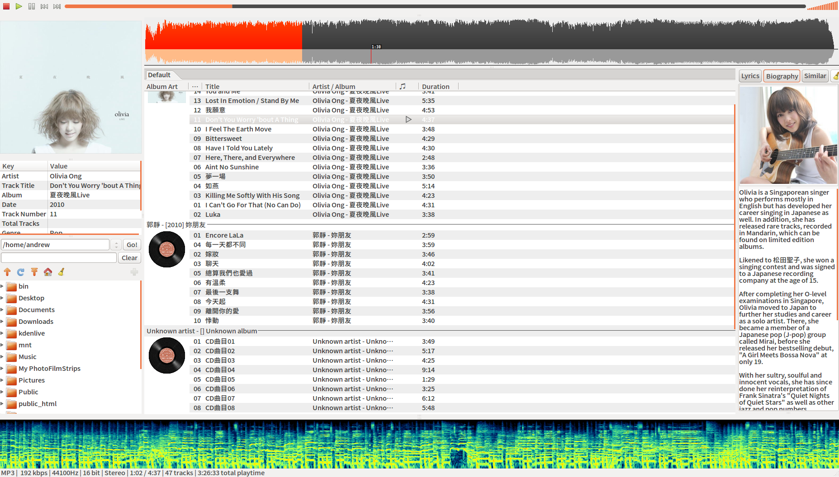The width and height of the screenshot is (839, 477).
Task: Expand the Downloads folder
Action: point(2,322)
